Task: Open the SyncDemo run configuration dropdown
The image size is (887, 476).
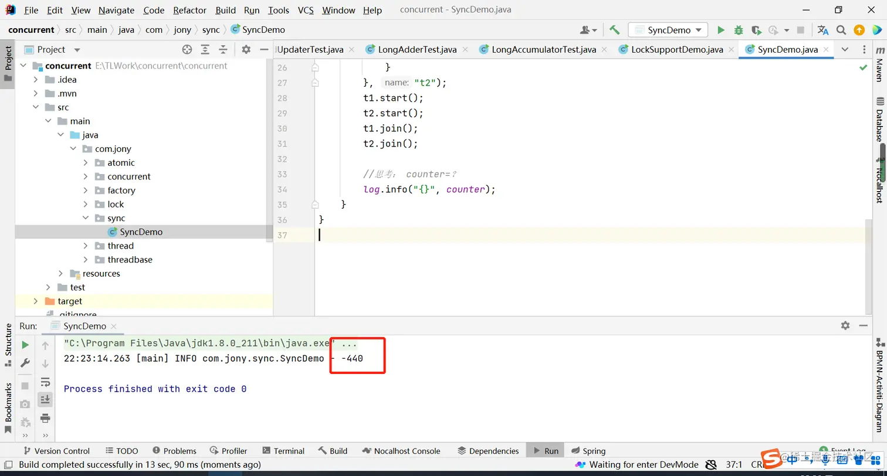Action: tap(668, 30)
